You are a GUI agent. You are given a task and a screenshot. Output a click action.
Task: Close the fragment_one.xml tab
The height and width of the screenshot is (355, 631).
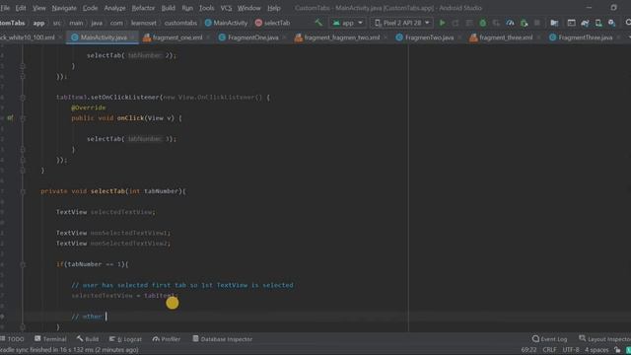pyautogui.click(x=208, y=37)
